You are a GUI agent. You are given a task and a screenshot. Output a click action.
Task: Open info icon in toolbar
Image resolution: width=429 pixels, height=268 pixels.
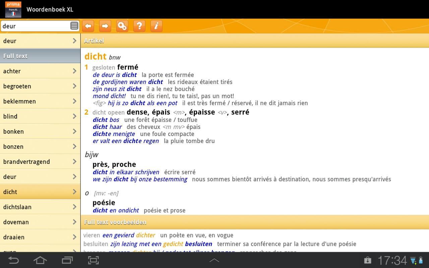point(156,26)
